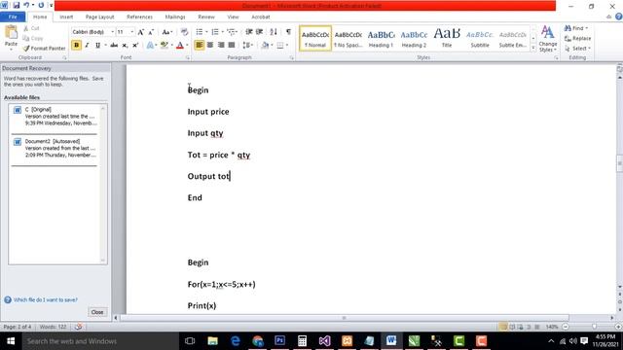Open the font size dropdown
This screenshot has height=350, width=623.
pos(132,32)
